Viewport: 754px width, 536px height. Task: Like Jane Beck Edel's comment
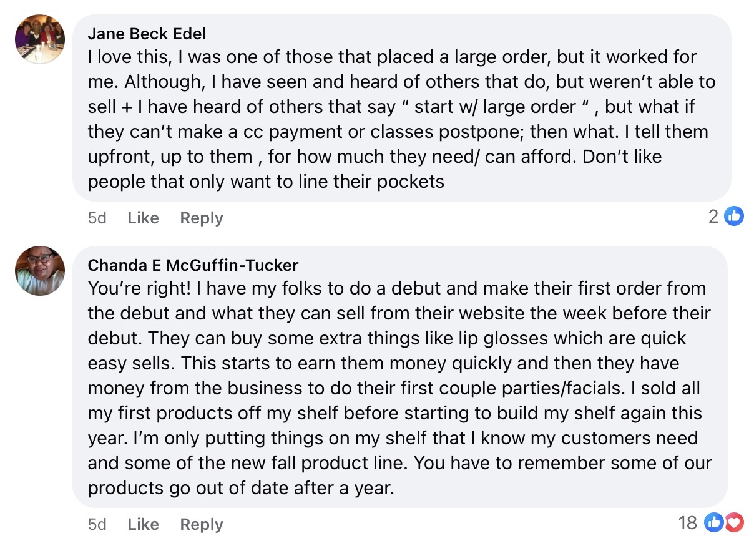tap(143, 218)
